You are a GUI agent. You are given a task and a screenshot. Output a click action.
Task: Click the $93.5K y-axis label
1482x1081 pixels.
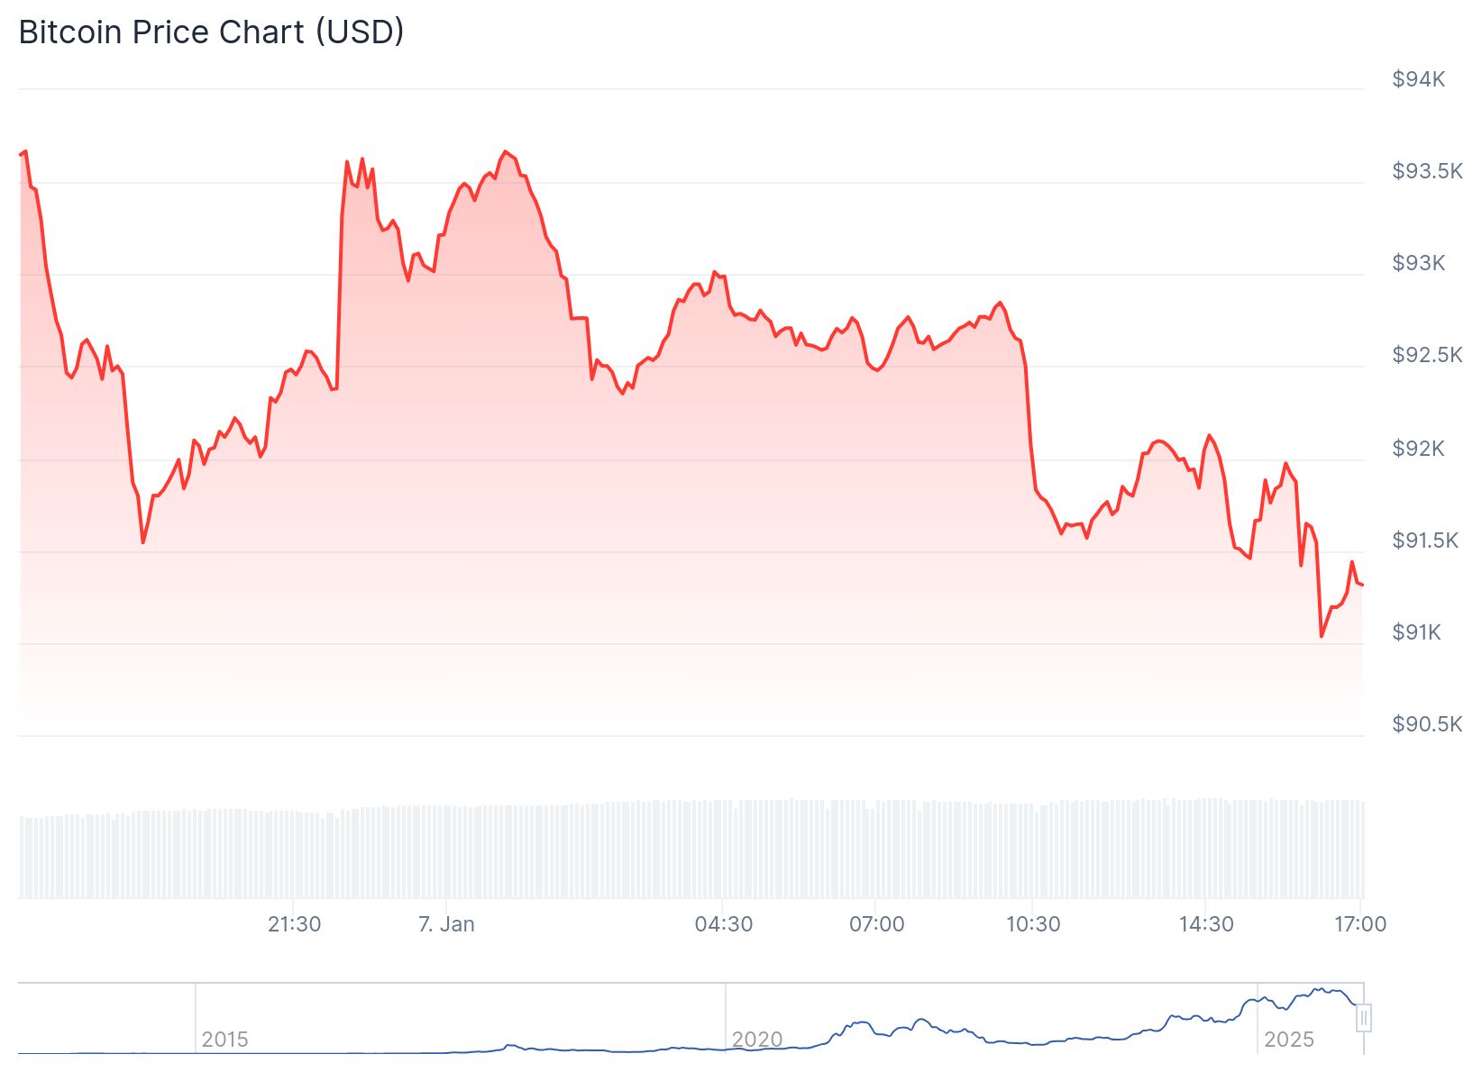coord(1427,171)
